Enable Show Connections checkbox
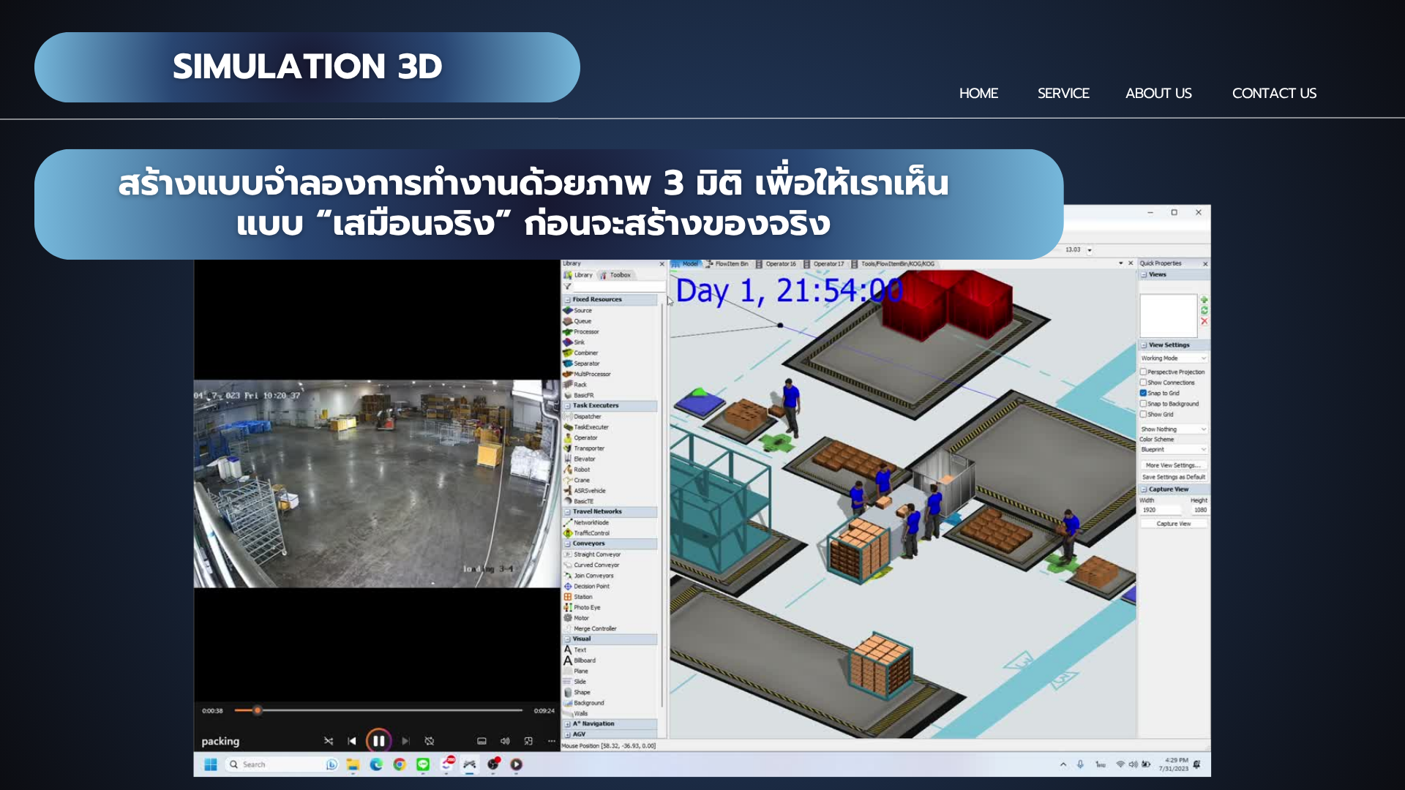Screen dimensions: 1405x790 1143,383
